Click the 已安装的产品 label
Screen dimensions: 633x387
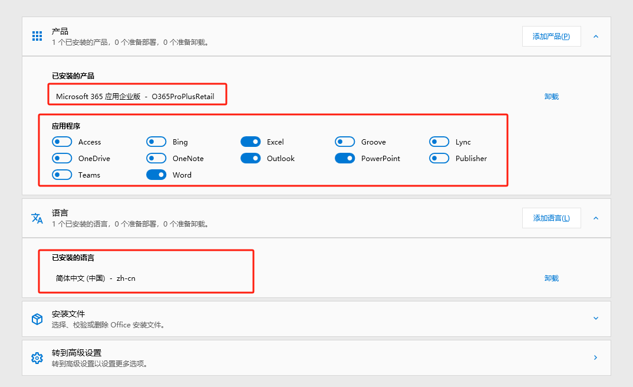(73, 76)
